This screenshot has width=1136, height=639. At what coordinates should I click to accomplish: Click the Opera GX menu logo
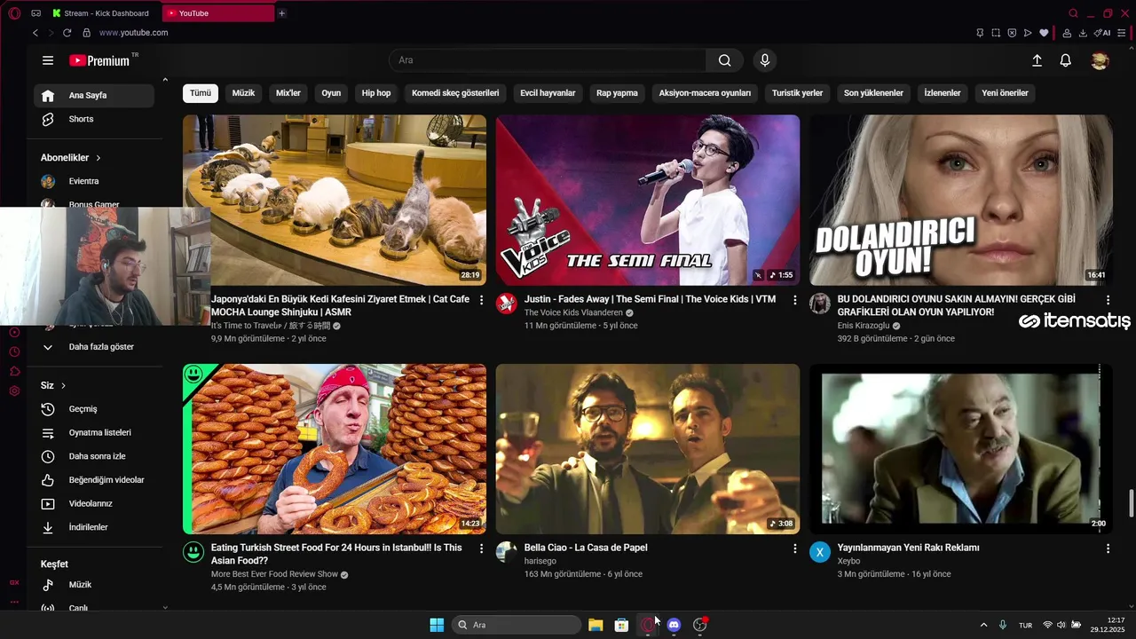point(14,13)
